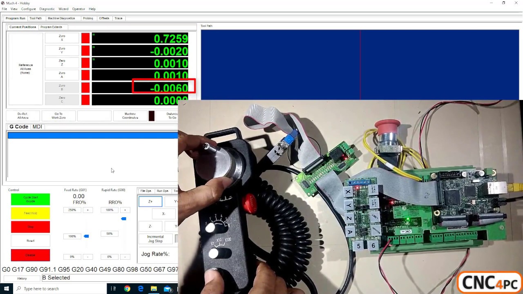Open the Operator menu

click(78, 9)
